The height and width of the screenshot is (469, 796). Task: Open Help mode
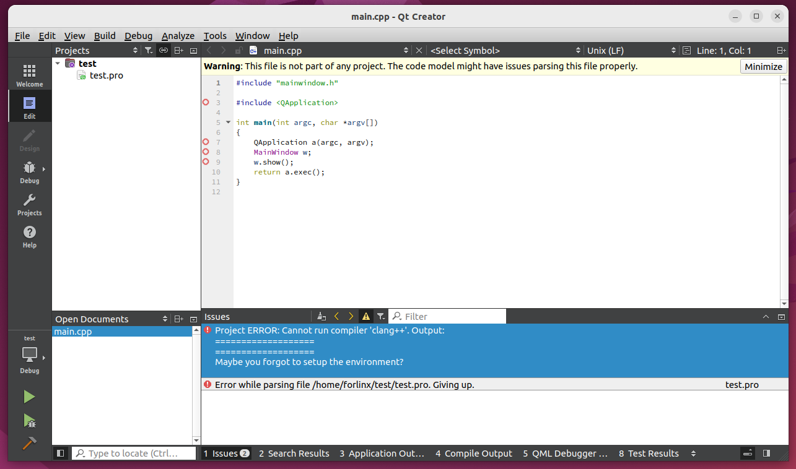pos(29,236)
